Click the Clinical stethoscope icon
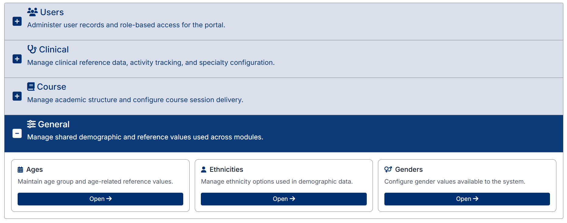Screen dimensions: 567x223 coord(32,49)
